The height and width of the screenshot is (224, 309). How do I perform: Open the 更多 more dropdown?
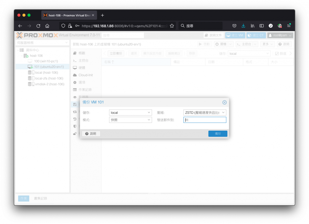(267, 44)
